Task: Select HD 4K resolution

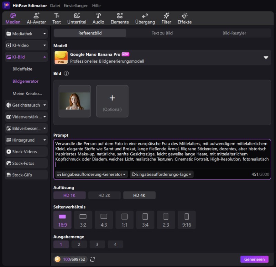Action: click(x=139, y=195)
